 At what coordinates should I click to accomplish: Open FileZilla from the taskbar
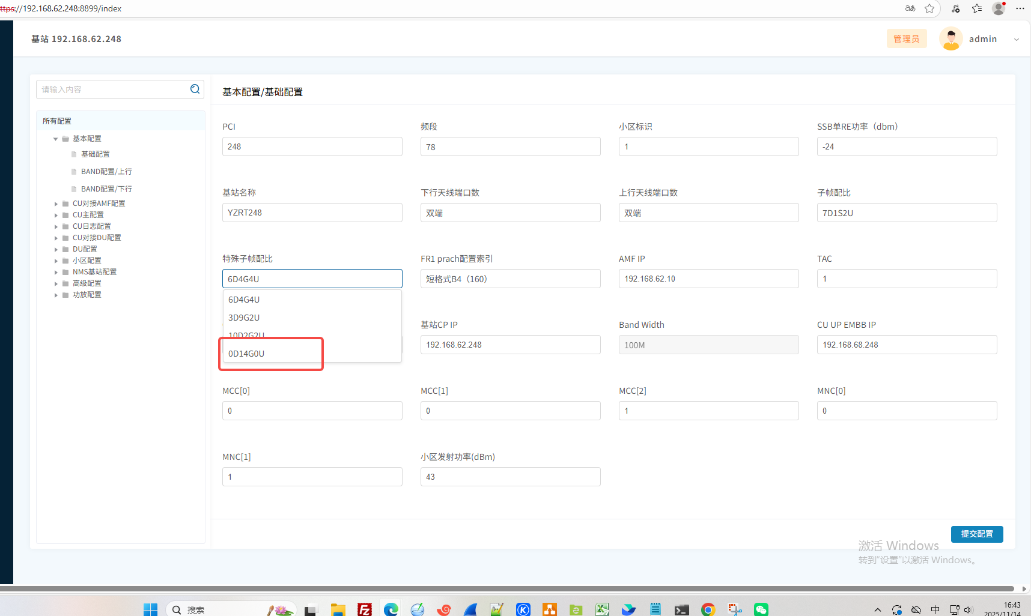pos(365,609)
